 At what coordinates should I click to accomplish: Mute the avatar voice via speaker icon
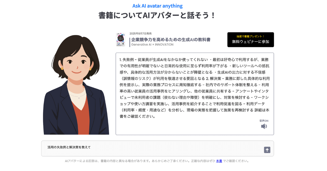point(264,126)
